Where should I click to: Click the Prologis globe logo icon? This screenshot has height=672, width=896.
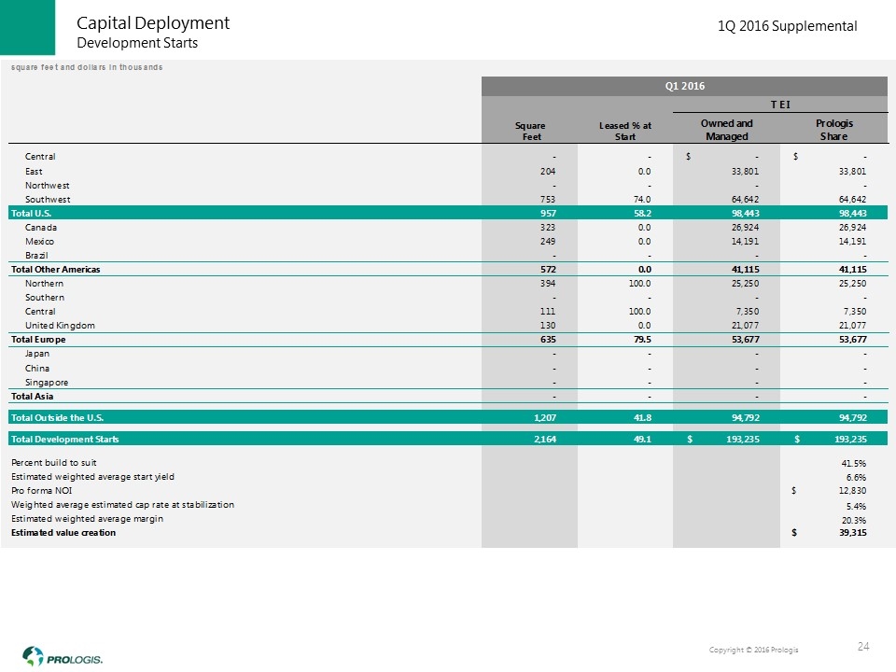(34, 654)
